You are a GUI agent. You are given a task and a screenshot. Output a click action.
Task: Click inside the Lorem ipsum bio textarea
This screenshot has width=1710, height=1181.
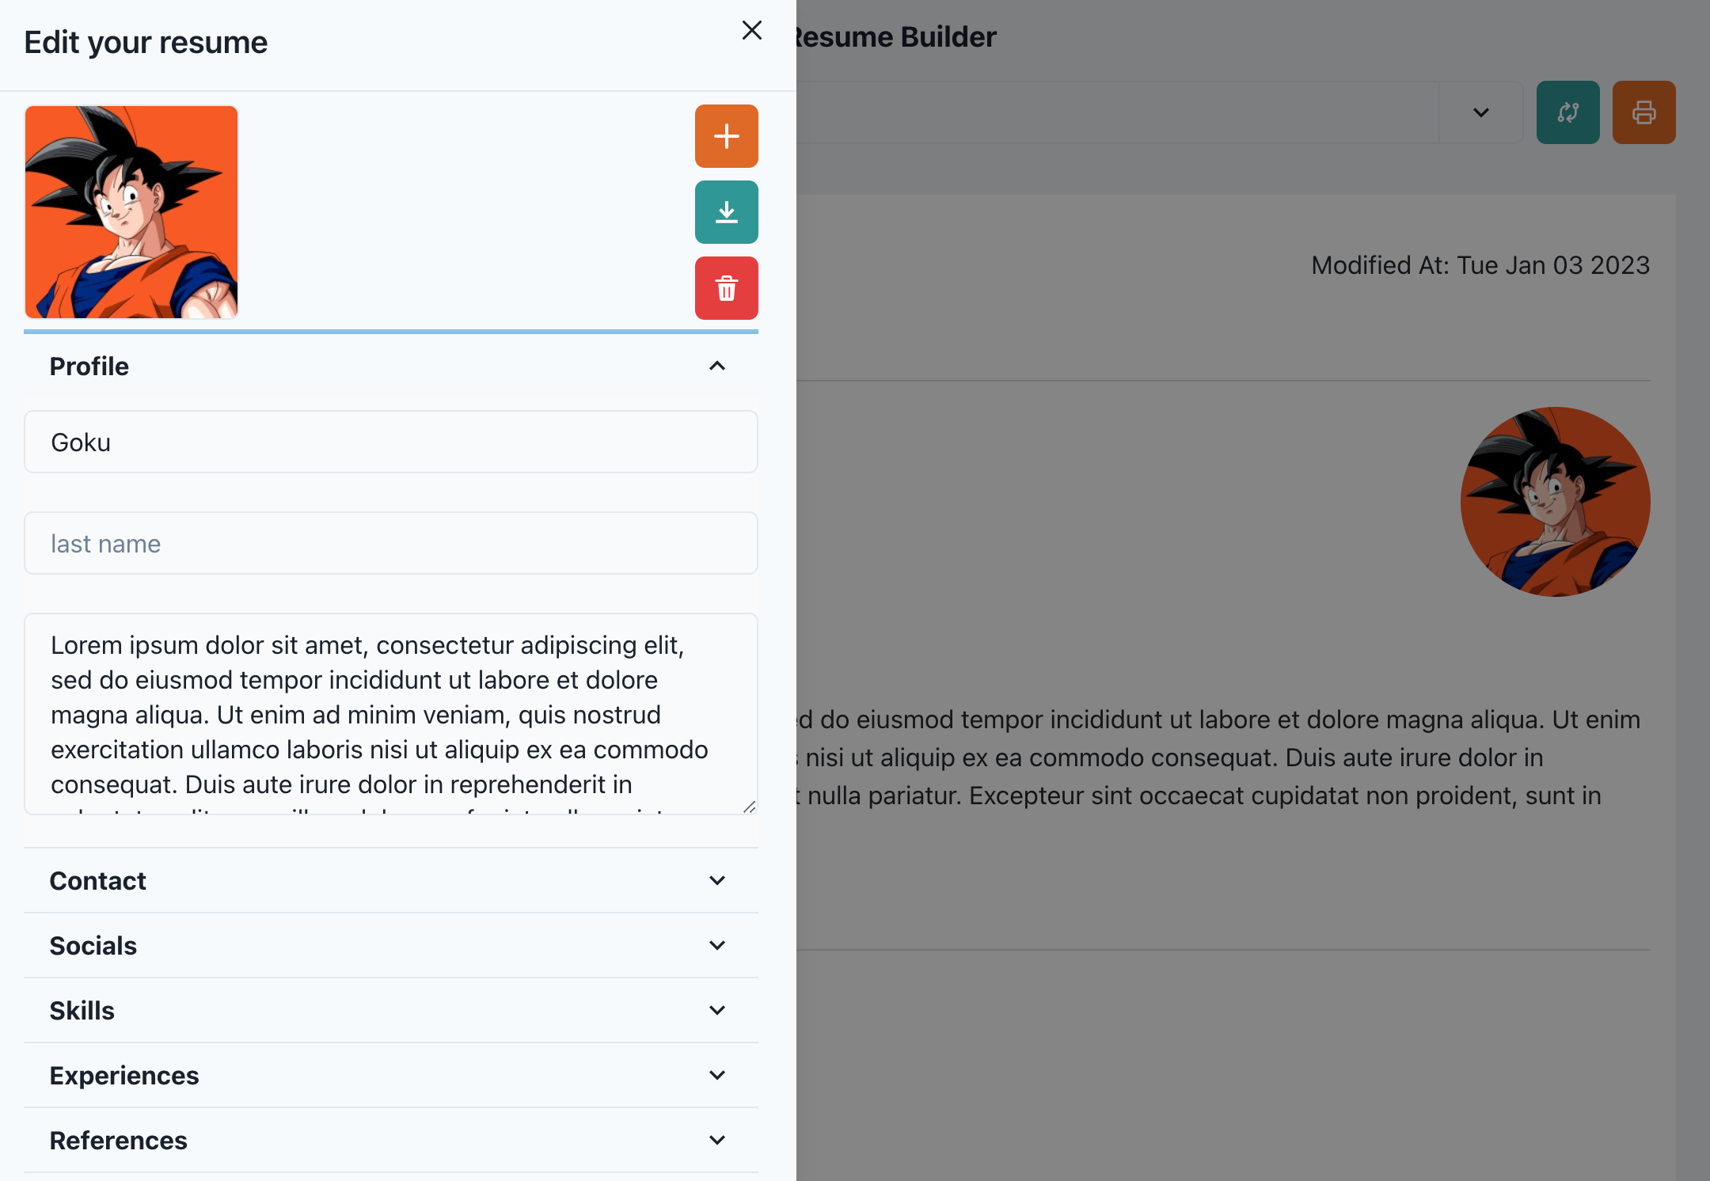point(391,712)
